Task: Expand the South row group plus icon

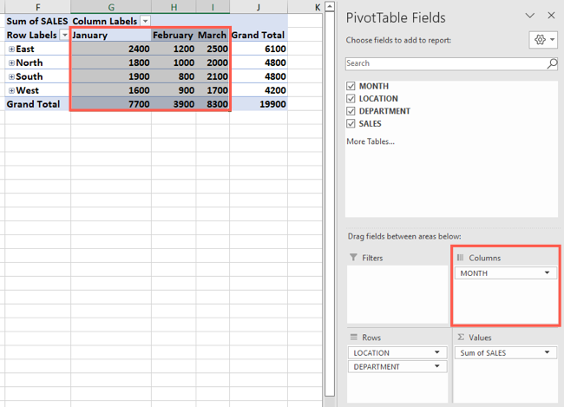Action: [11, 76]
